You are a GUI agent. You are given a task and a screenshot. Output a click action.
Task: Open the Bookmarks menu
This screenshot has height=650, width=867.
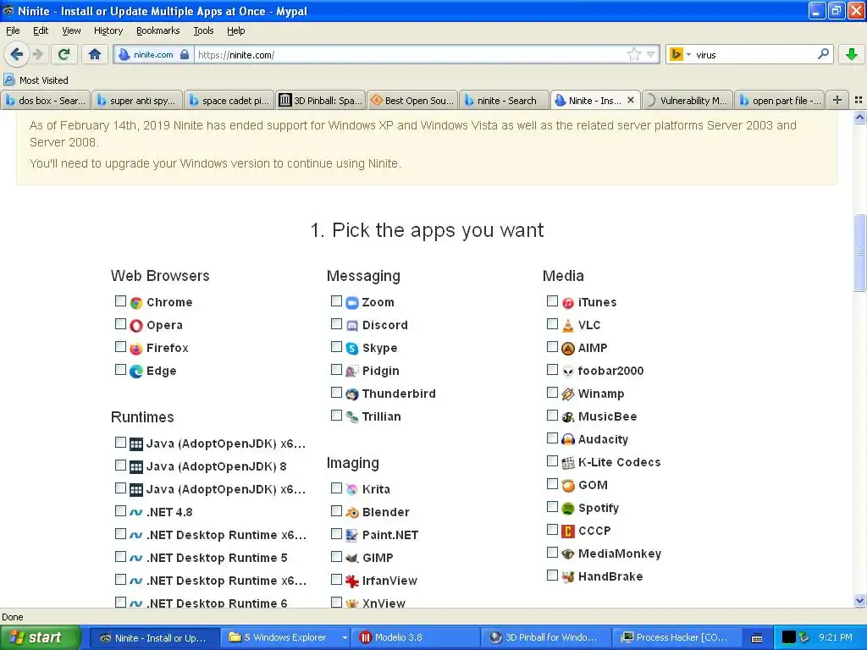pos(157,31)
